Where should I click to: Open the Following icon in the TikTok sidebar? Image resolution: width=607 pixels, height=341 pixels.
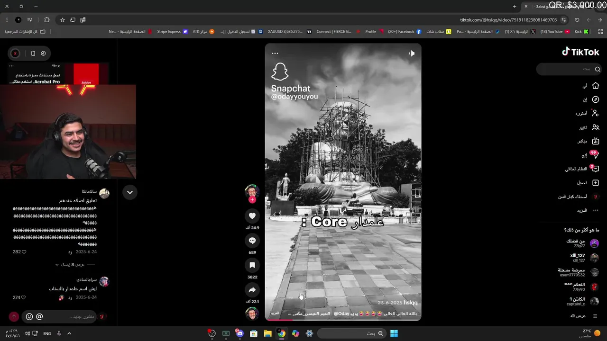pyautogui.click(x=596, y=113)
